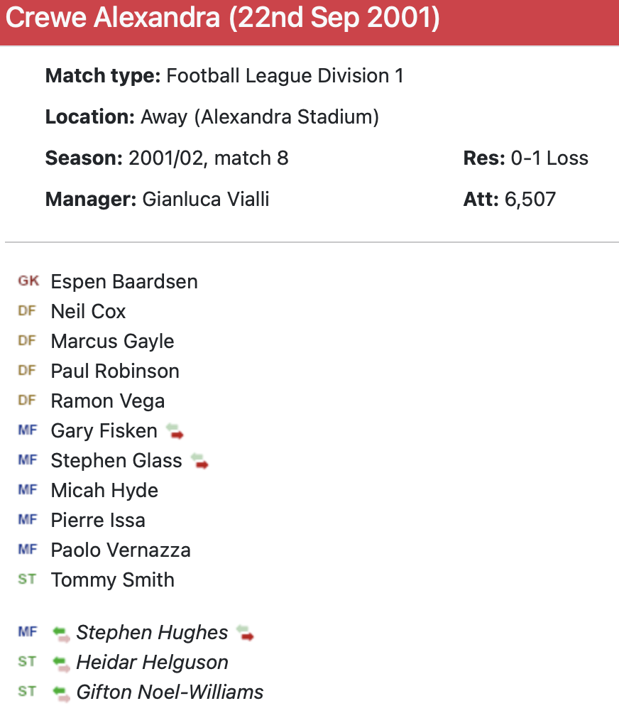The image size is (619, 723).
Task: Click manager name Gianluca Vialli
Action: pyautogui.click(x=206, y=198)
